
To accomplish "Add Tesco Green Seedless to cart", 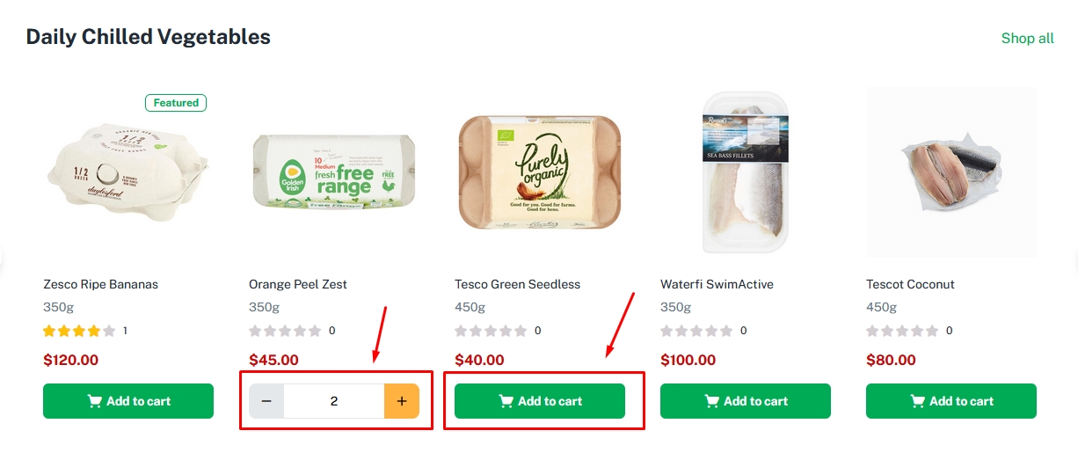I will [x=540, y=401].
